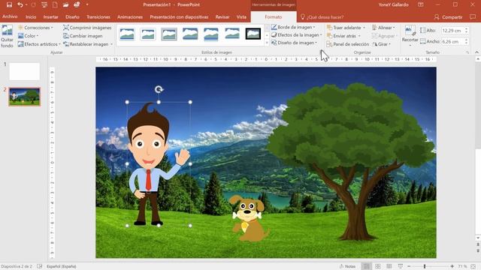Switch to Slide Sorter view icon
481x270 pixels.
(x=378, y=266)
